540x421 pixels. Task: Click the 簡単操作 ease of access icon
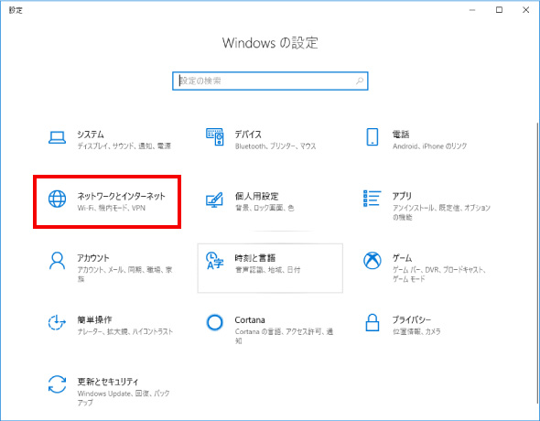click(x=57, y=322)
